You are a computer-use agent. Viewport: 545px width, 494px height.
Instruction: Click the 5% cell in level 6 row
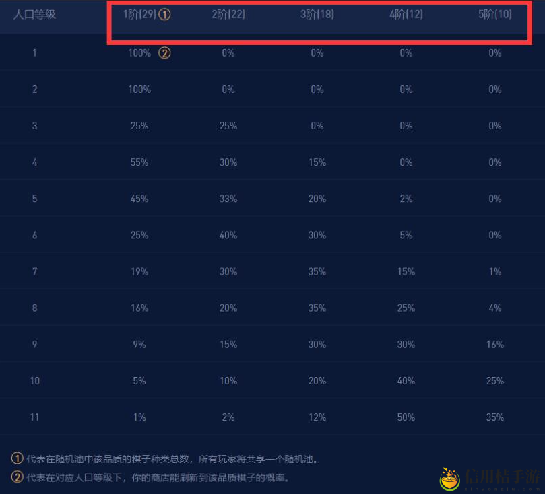406,235
